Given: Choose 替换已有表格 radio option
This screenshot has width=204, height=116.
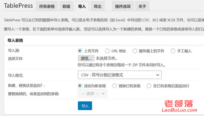Looking at the screenshot, I should [x=114, y=86].
